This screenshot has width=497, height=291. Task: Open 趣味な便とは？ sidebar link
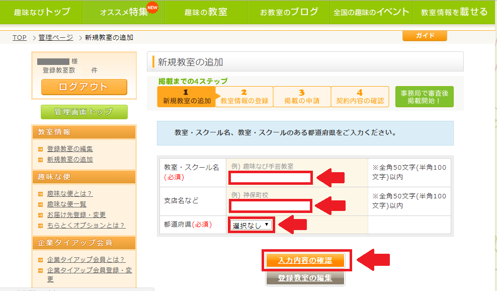point(70,193)
